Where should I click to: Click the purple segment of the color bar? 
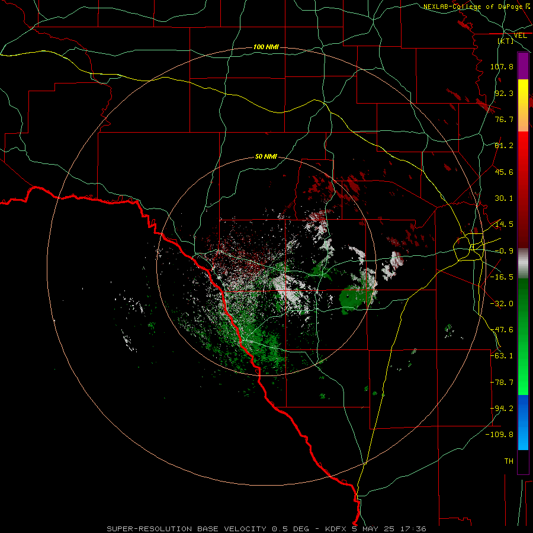click(523, 66)
